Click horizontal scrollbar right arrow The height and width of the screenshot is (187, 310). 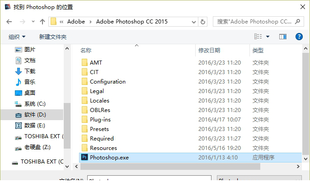pos(298,167)
